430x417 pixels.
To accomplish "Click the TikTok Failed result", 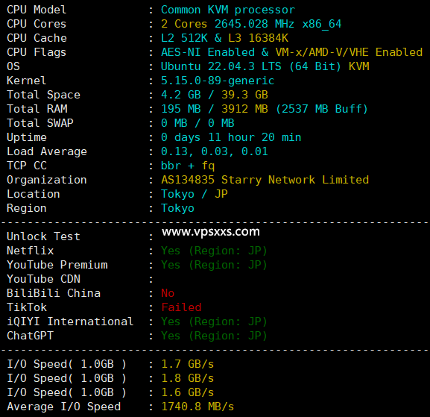I will (181, 307).
